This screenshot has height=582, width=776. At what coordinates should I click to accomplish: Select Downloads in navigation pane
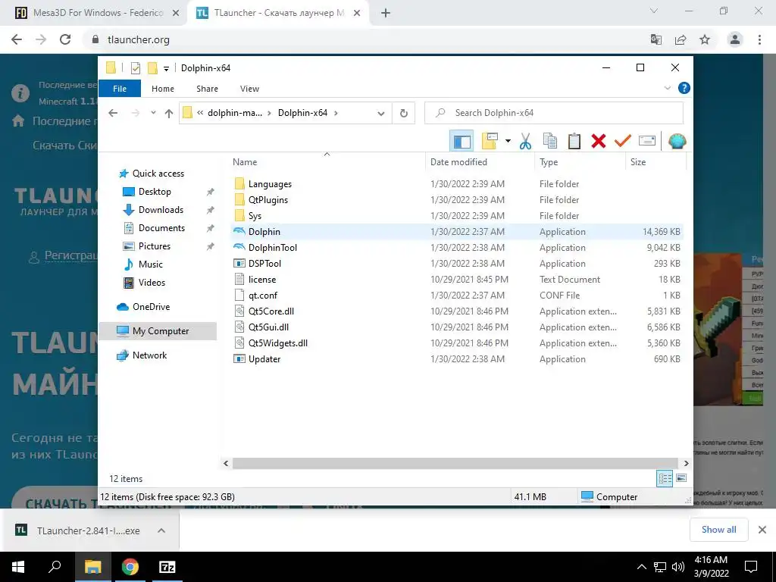pyautogui.click(x=161, y=210)
